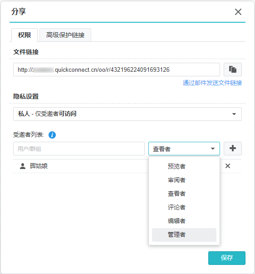Copy the file link with clipboard icon
Image resolution: width=255 pixels, height=274 pixels.
233,70
